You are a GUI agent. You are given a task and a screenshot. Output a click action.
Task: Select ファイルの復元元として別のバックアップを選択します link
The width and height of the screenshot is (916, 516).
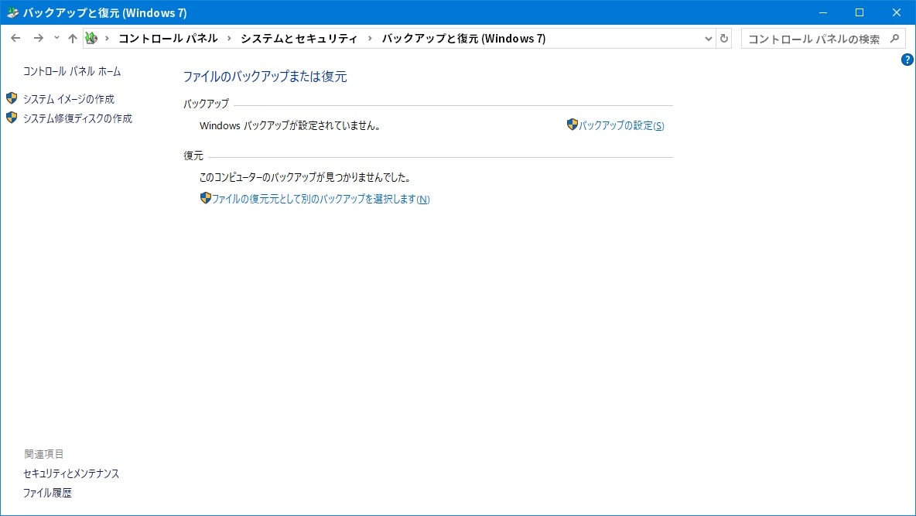click(321, 200)
